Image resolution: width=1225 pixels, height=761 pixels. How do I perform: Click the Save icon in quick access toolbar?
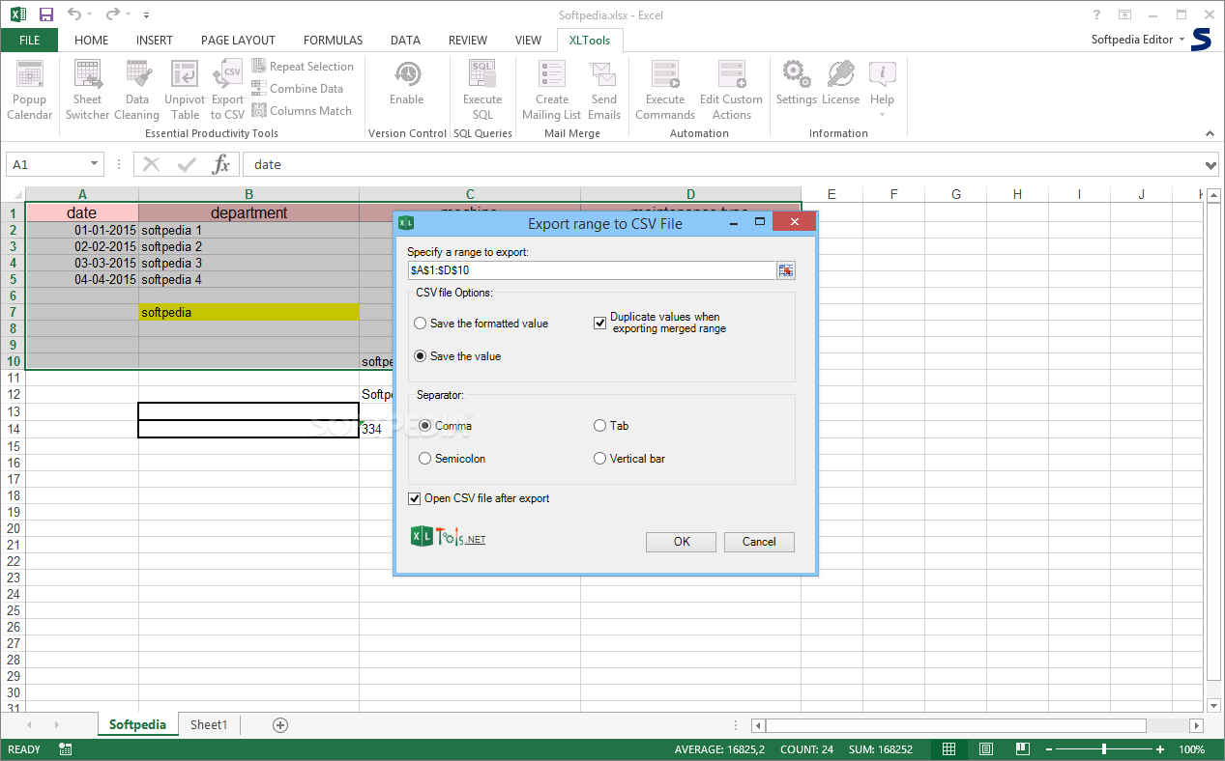(46, 14)
